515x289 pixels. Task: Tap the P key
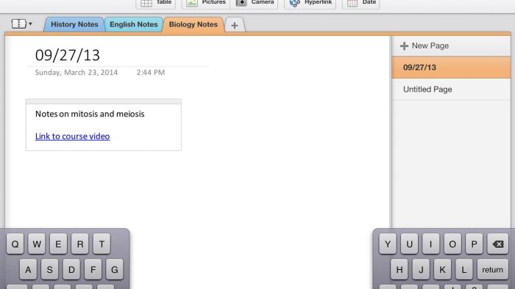coord(474,244)
